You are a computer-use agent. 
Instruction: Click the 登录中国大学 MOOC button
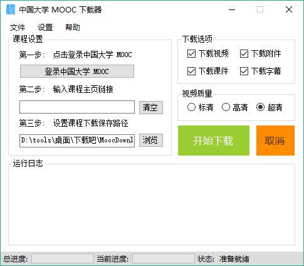[x=77, y=72]
